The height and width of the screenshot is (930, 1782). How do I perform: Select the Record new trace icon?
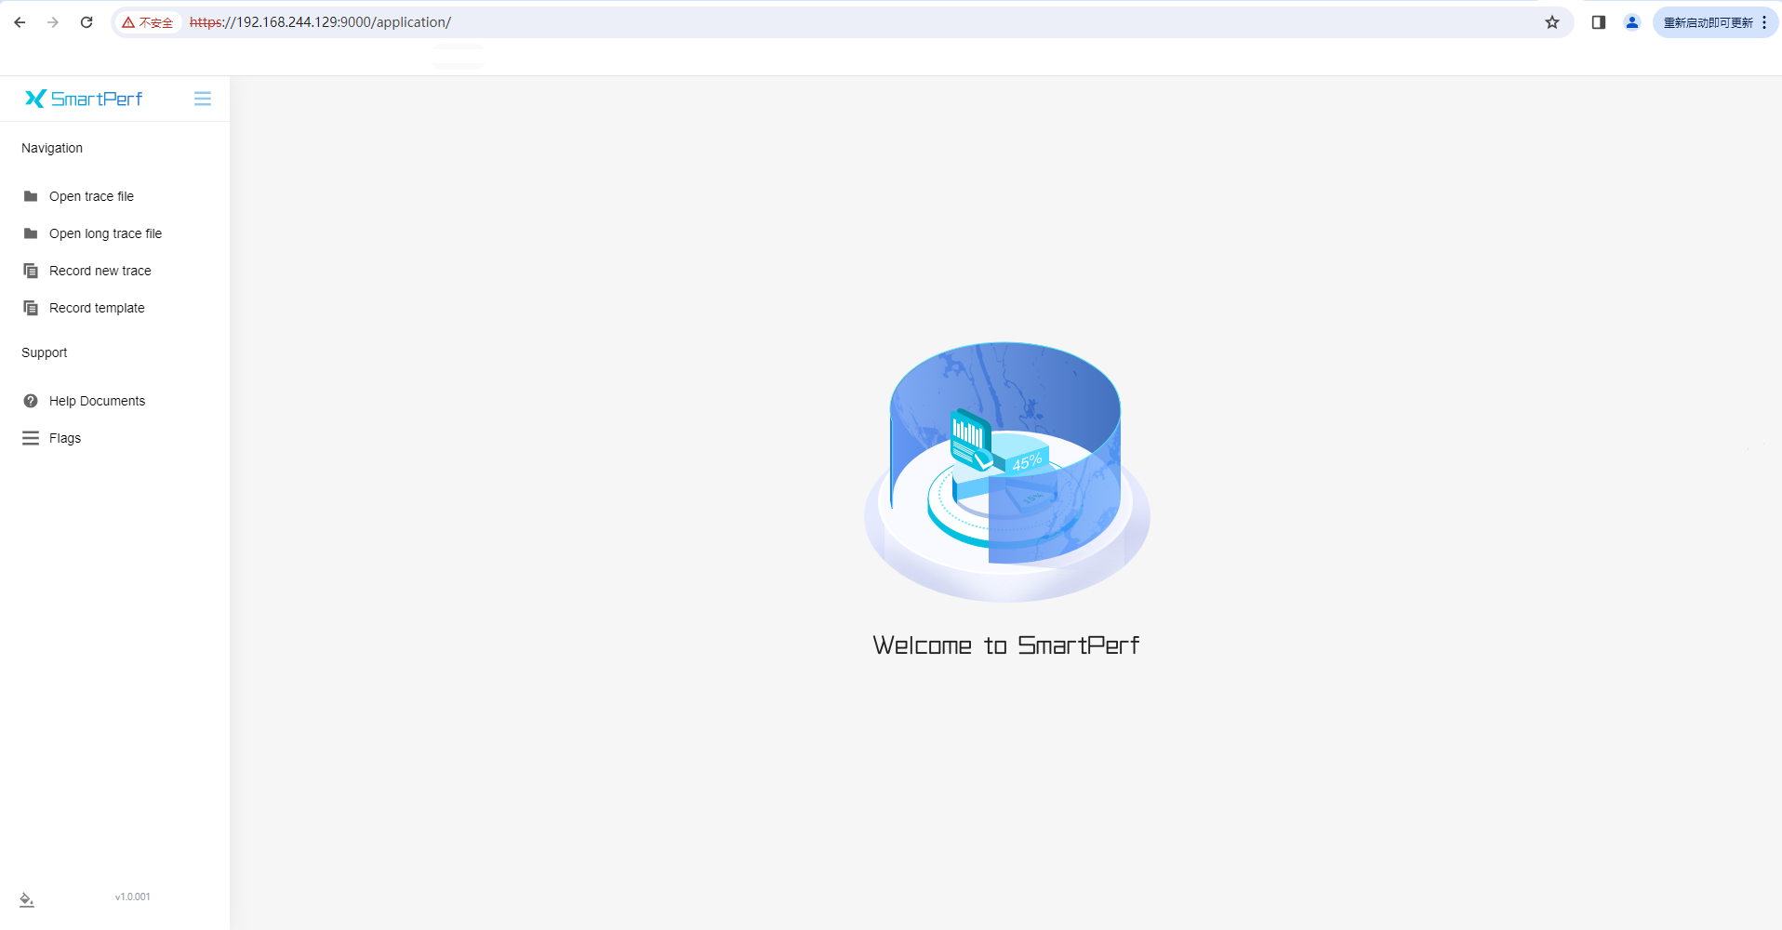[31, 270]
